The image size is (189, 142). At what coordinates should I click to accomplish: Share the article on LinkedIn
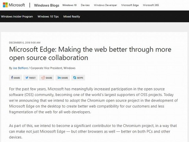tap(63, 77)
